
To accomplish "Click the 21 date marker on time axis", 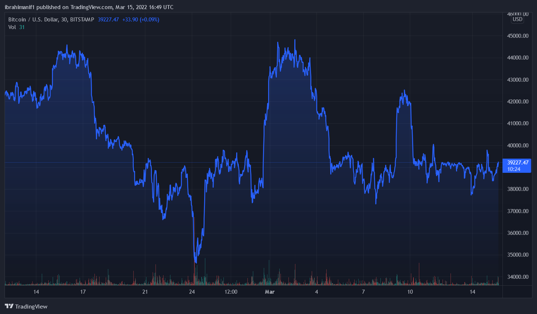I will (145, 292).
